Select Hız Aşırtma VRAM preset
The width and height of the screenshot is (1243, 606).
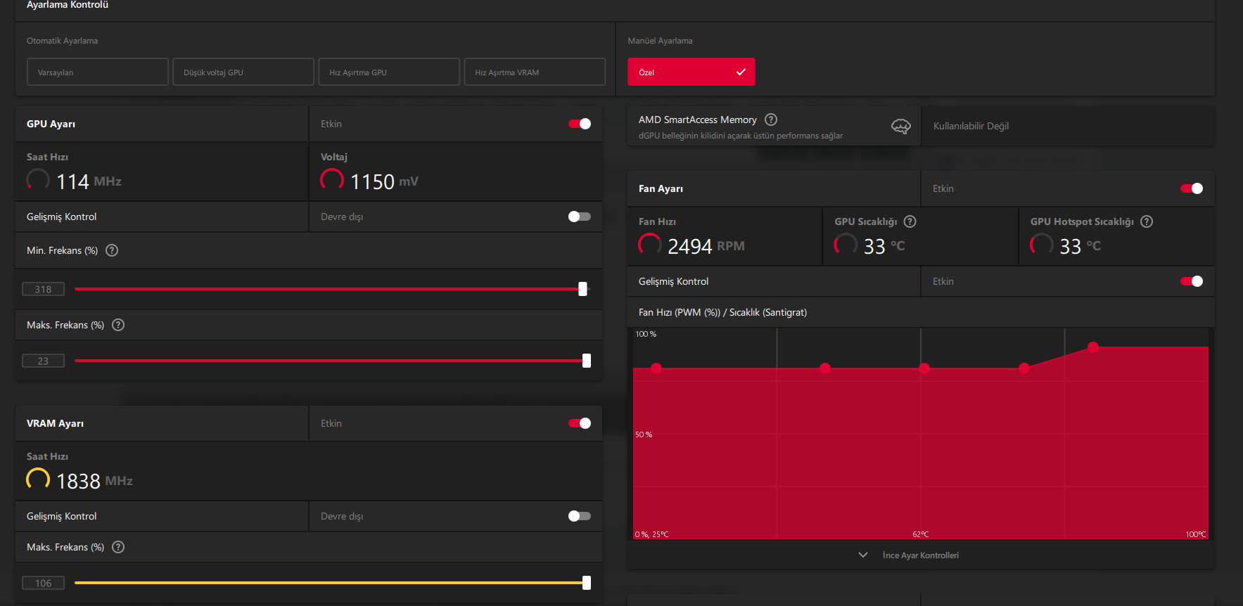[535, 72]
